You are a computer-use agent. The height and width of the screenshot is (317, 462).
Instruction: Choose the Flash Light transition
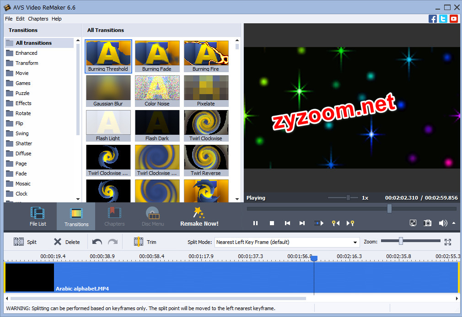point(108,126)
